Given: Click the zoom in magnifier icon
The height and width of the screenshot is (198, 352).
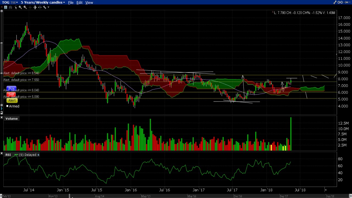Looking at the screenshot, I should click(20, 7).
